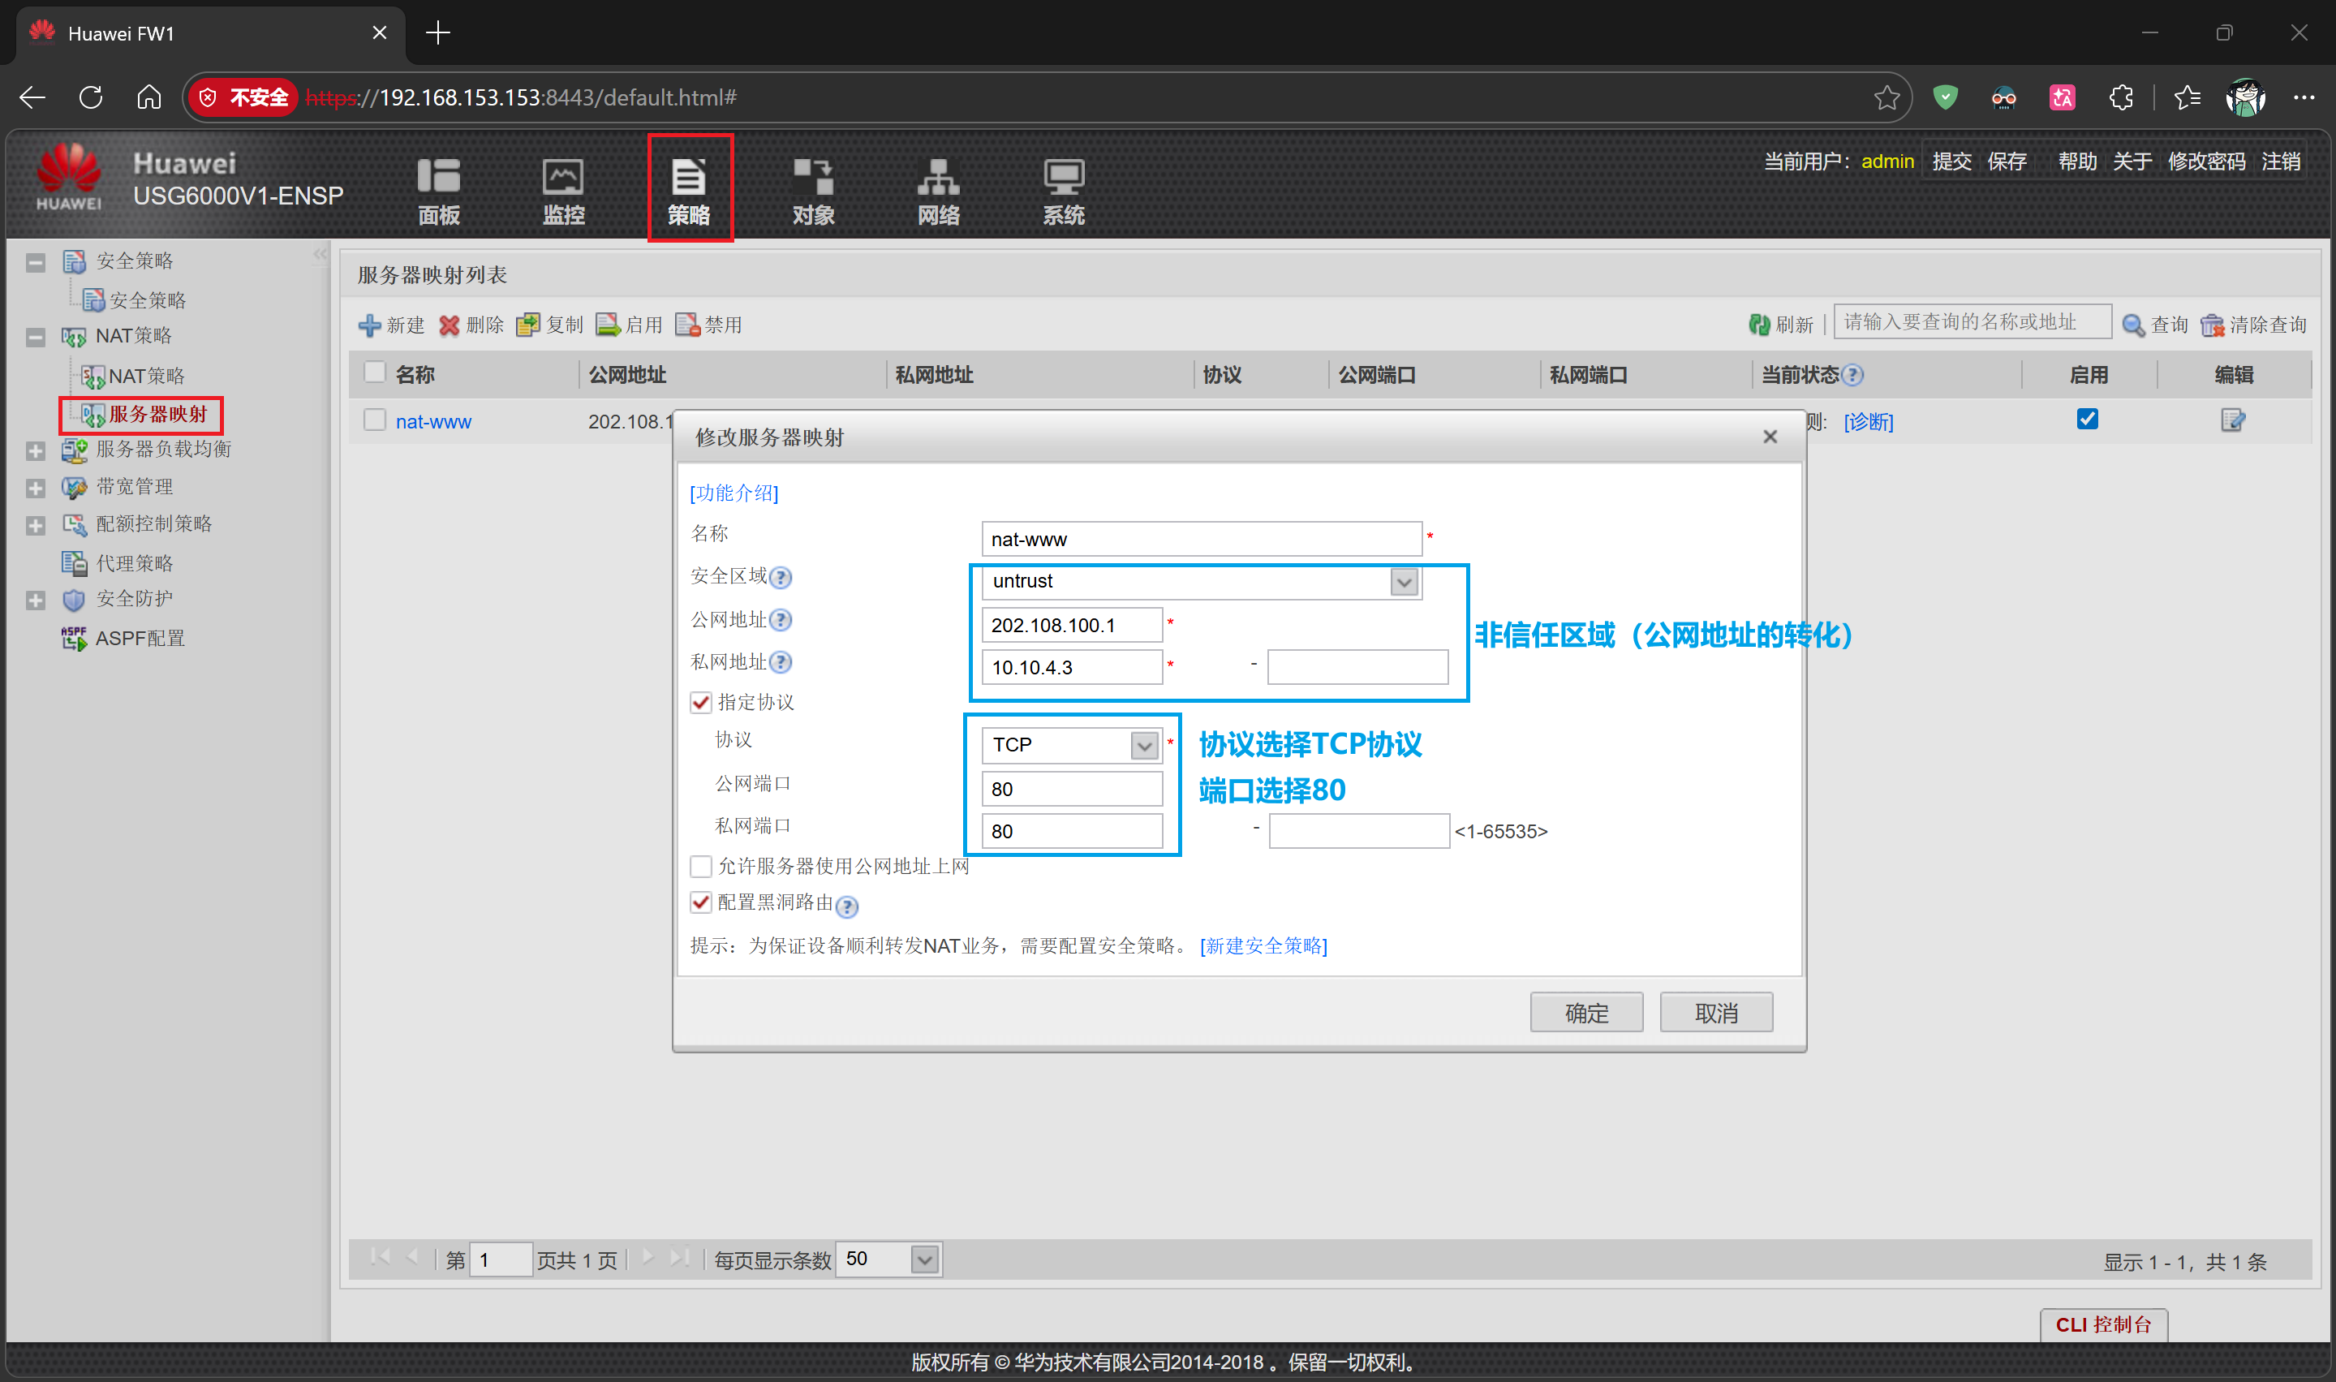Expand the 带宽管理 tree node

[x=36, y=487]
